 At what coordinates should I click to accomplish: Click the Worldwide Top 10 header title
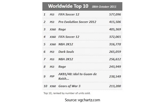[x=68, y=6]
